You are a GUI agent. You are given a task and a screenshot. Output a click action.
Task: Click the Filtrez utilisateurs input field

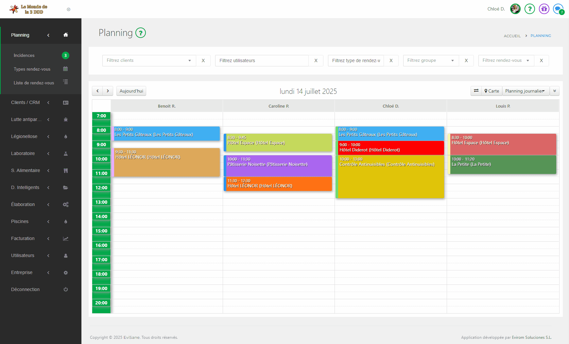[x=262, y=60]
